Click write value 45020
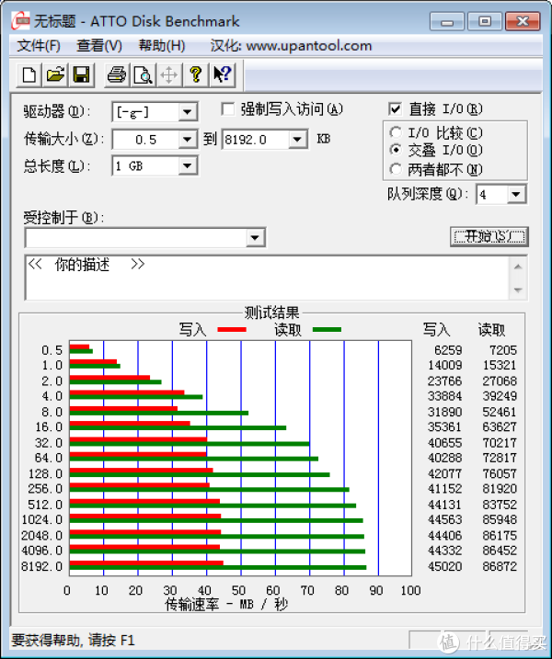 point(444,566)
